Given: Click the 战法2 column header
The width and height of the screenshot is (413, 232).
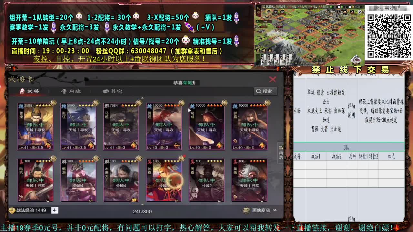Looking at the screenshot, I should click(x=337, y=156).
